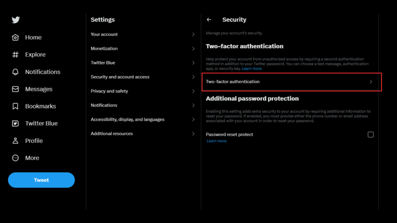
Task: Open Bookmarks via the bookmark icon
Action: coord(16,106)
